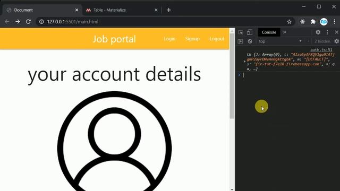Screen dimensions: 340x191
Task: Bookmark this page with the star icon
Action: click(289, 22)
